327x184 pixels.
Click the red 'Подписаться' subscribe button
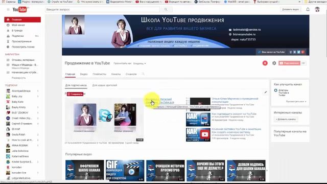coord(290,63)
